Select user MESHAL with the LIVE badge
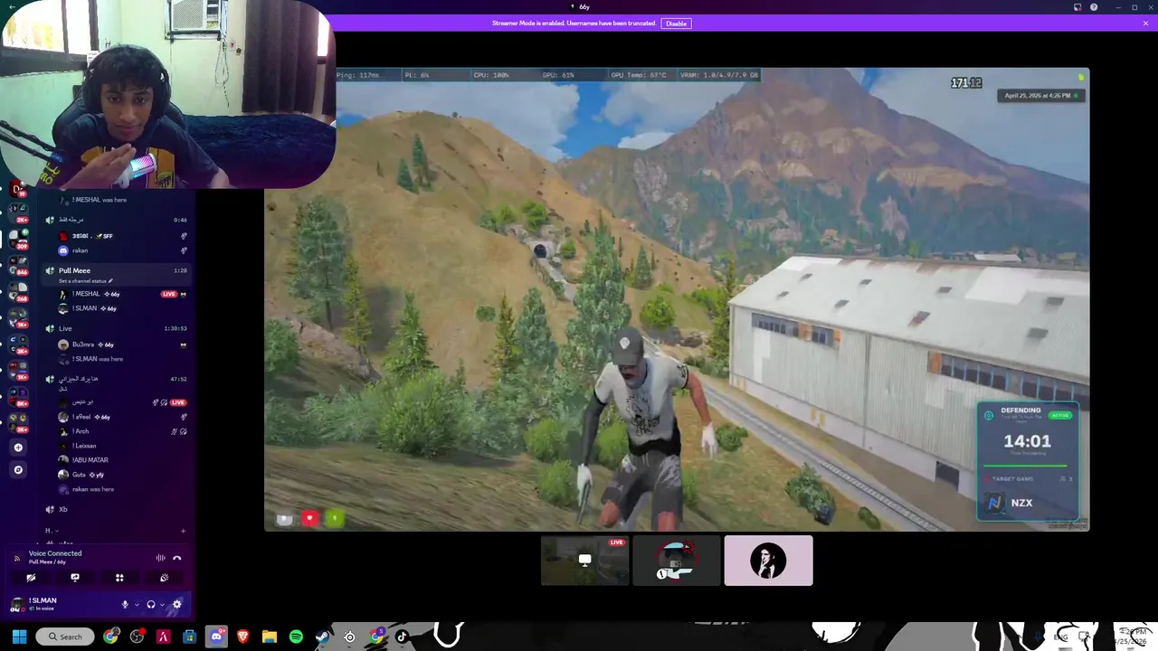The height and width of the screenshot is (651, 1158). tap(122, 294)
